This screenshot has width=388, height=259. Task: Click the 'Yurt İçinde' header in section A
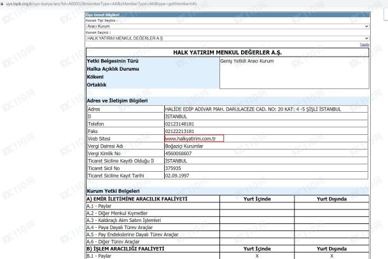(257, 199)
